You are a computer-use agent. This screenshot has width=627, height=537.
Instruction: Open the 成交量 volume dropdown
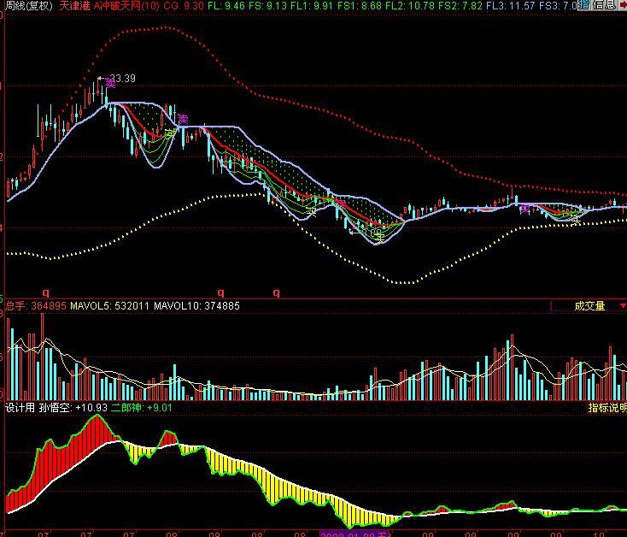[589, 305]
